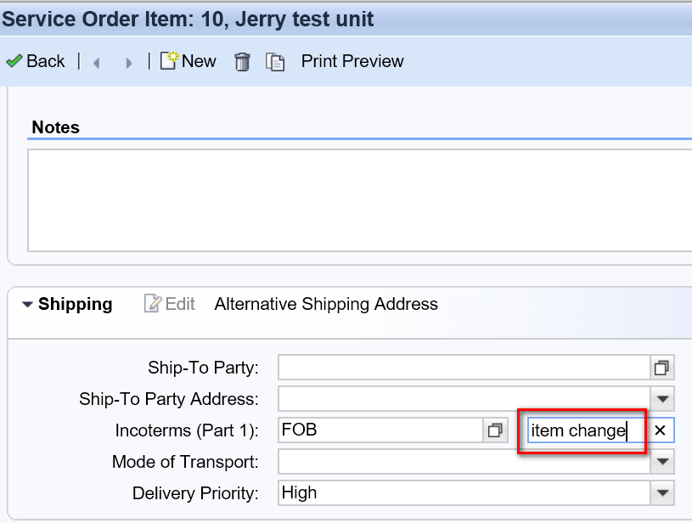Click the copy item icon
This screenshot has width=692, height=523.
click(275, 62)
